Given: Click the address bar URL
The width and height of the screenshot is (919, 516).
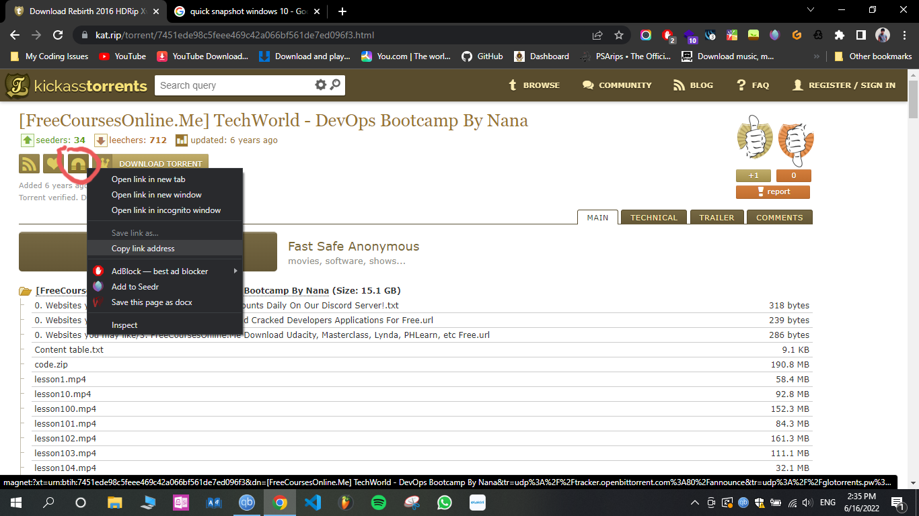Looking at the screenshot, I should (235, 35).
